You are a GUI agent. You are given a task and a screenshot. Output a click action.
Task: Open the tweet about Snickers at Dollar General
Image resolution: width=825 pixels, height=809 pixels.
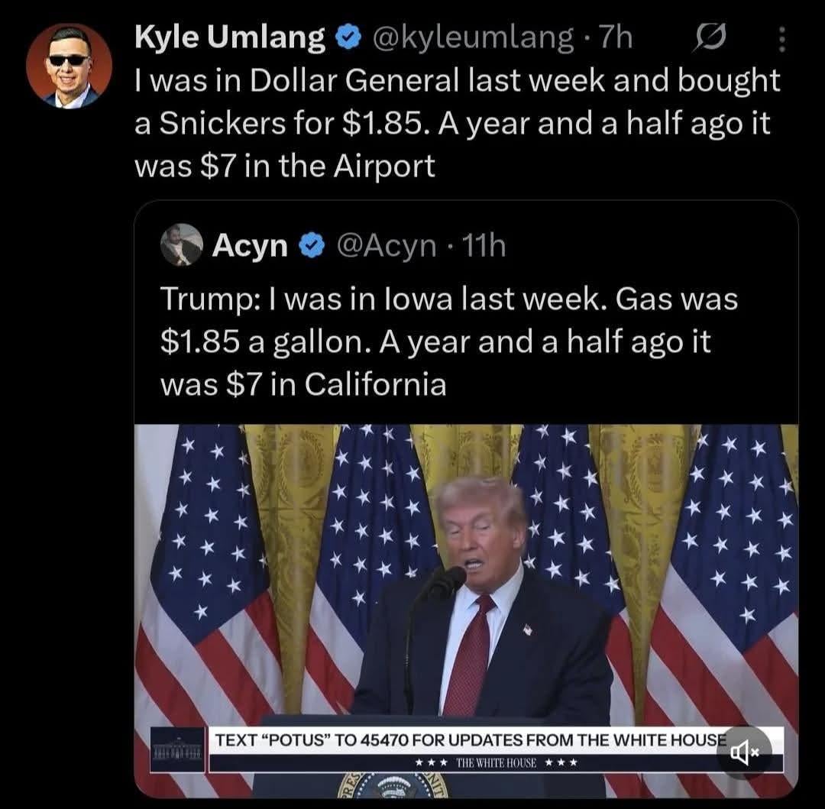457,123
